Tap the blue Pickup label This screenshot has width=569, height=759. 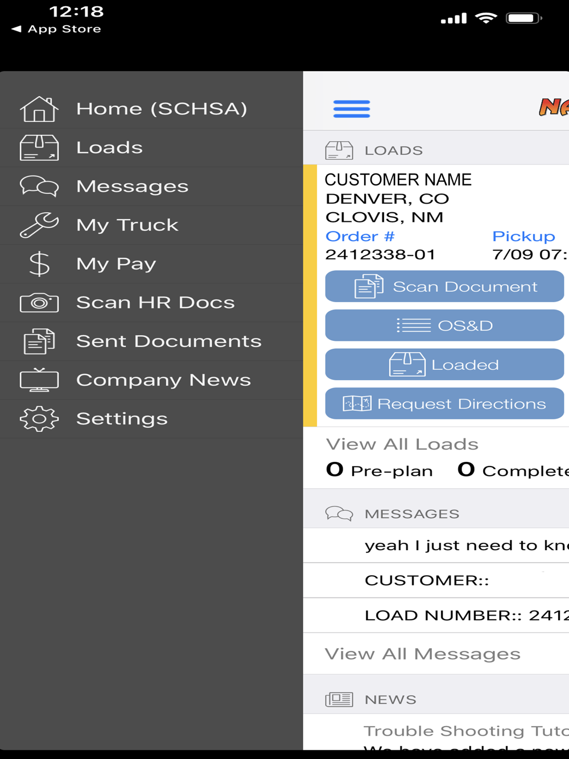(523, 236)
